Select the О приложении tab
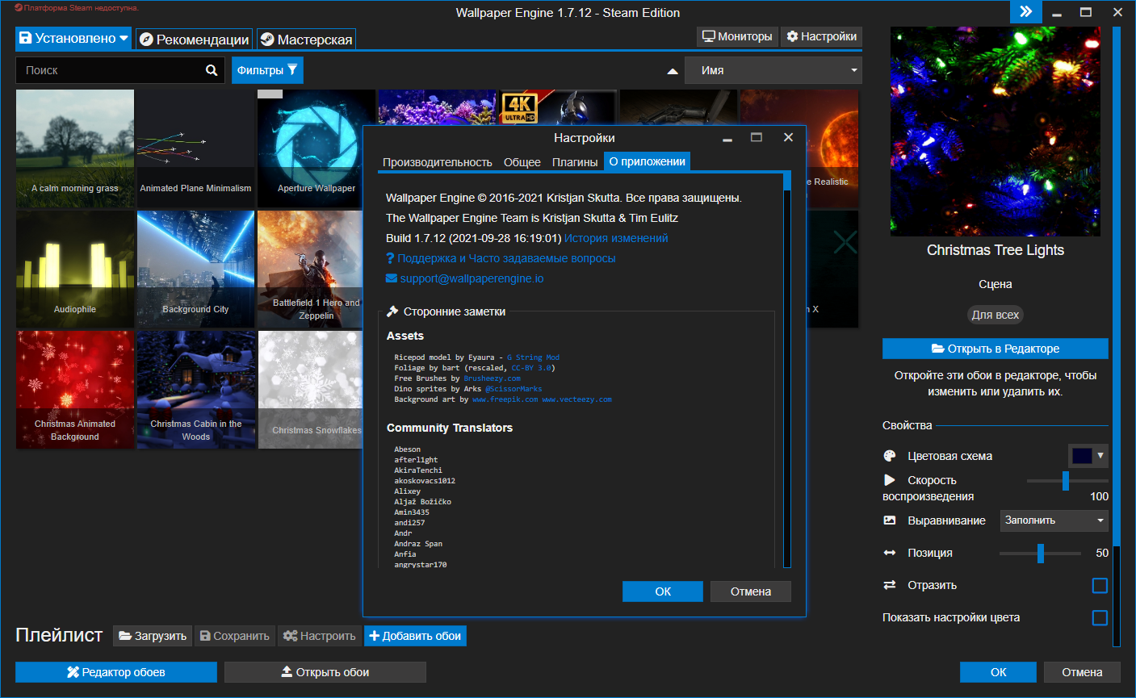This screenshot has width=1136, height=698. [648, 161]
